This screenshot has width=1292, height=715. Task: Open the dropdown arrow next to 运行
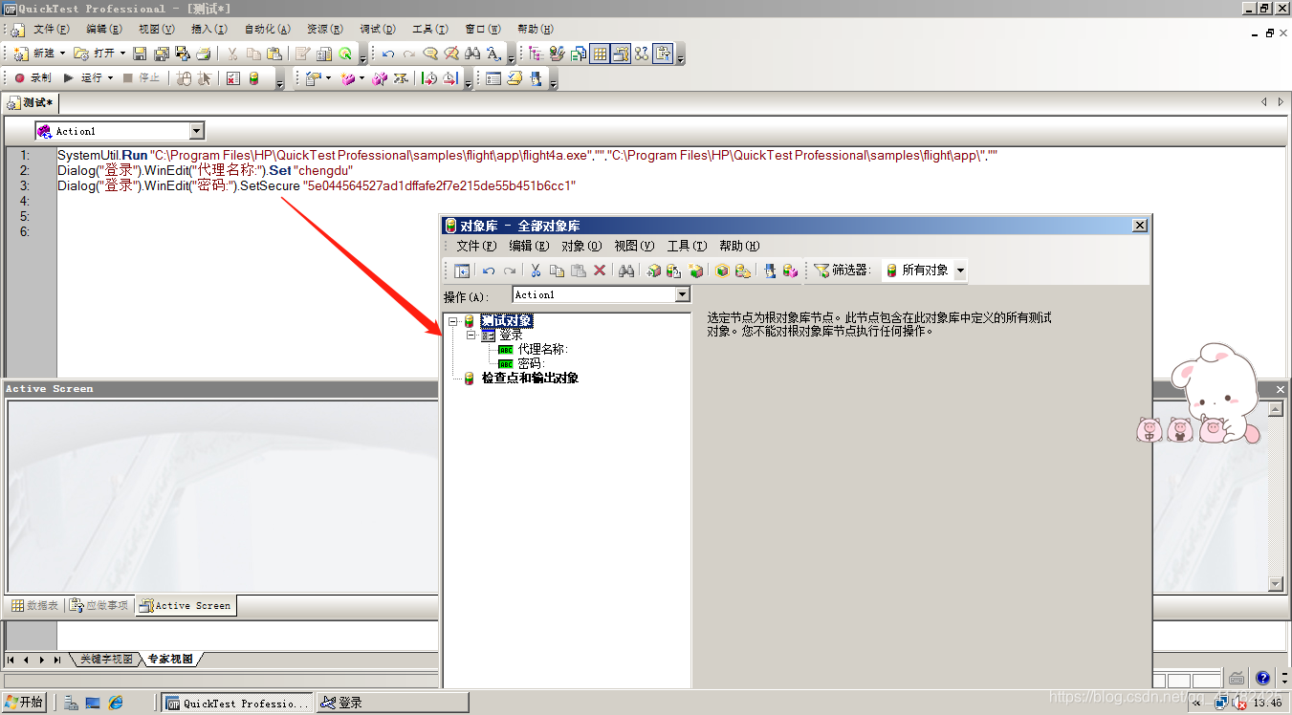[110, 77]
